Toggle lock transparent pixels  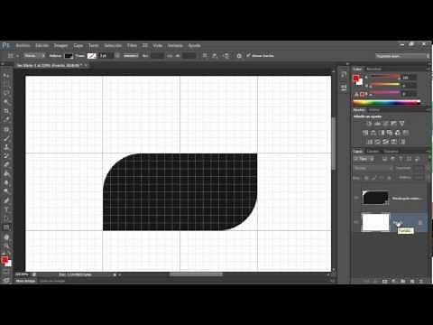tap(366, 178)
